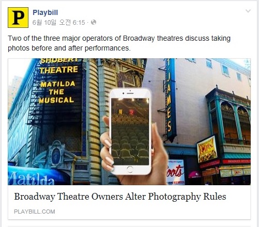Screen dimensions: 259x227
Task: Click the Shubert Theatre lettering at top of image
Action: (59, 66)
